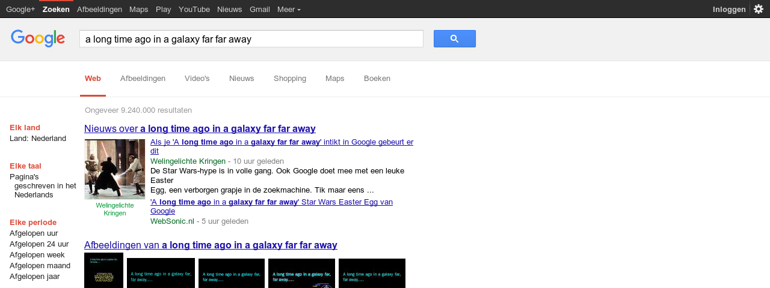
Task: Open the 'Als je ... intikt in Google' article
Action: 282,146
